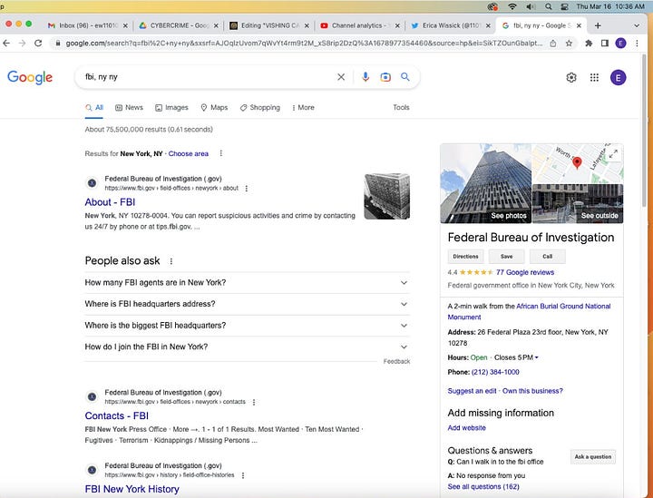Open options for FBI New York History result
This screenshot has height=498, width=653.
243,475
